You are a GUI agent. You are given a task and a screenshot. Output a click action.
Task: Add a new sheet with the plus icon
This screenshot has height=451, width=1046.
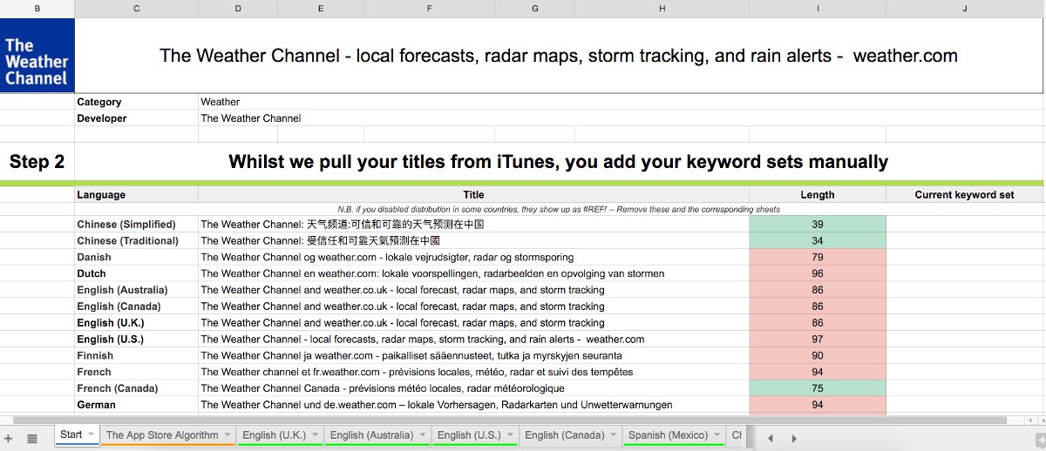9,437
